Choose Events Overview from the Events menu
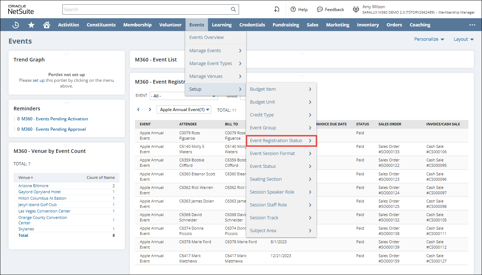482x275 pixels. tap(207, 37)
